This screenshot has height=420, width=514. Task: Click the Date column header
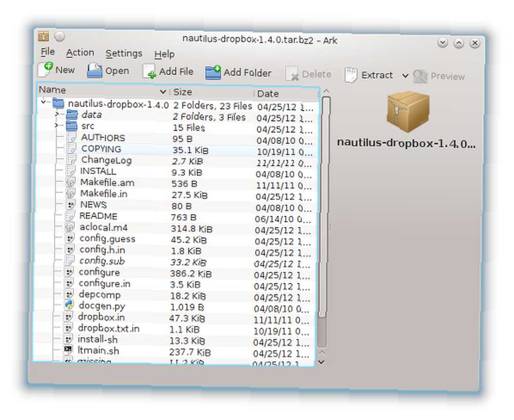click(x=287, y=94)
